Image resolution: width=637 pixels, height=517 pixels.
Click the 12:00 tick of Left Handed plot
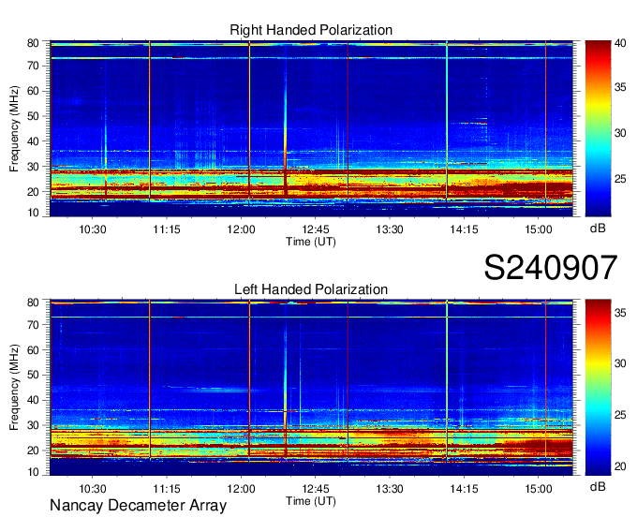click(241, 489)
